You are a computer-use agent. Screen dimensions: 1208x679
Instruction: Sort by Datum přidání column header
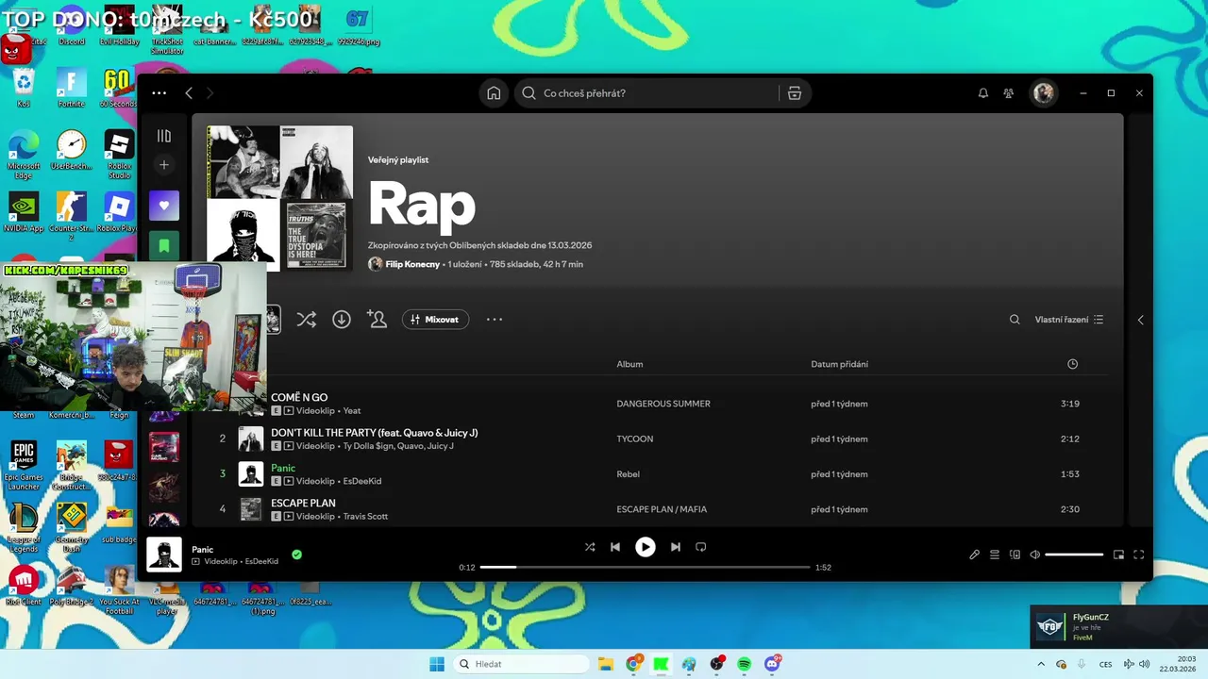pos(839,364)
